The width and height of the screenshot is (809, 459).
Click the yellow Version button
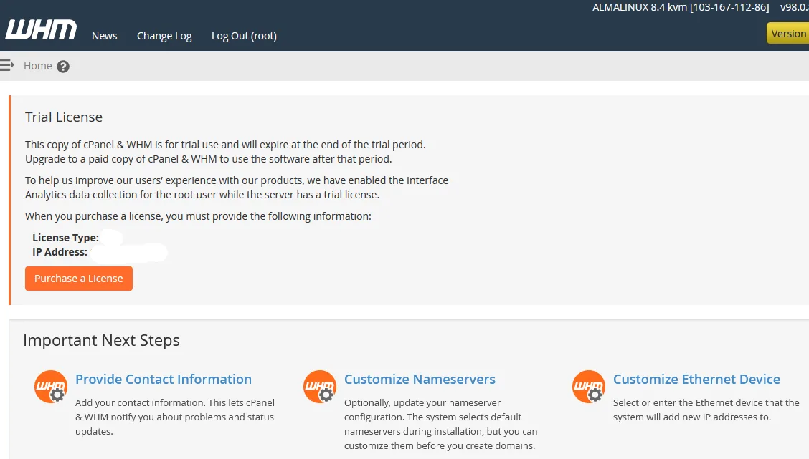pos(788,34)
